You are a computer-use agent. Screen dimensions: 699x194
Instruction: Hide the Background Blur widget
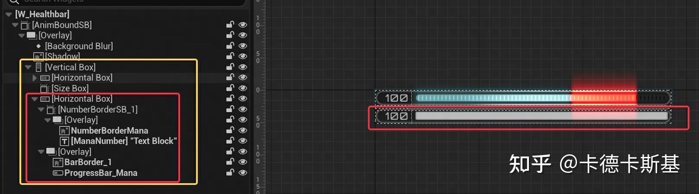point(243,46)
